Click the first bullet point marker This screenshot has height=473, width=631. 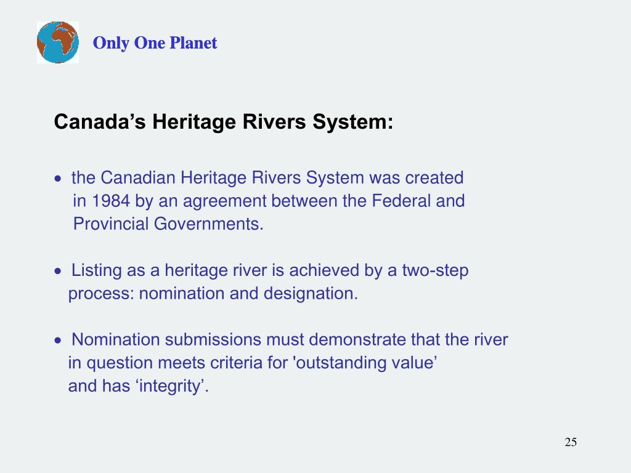point(59,178)
